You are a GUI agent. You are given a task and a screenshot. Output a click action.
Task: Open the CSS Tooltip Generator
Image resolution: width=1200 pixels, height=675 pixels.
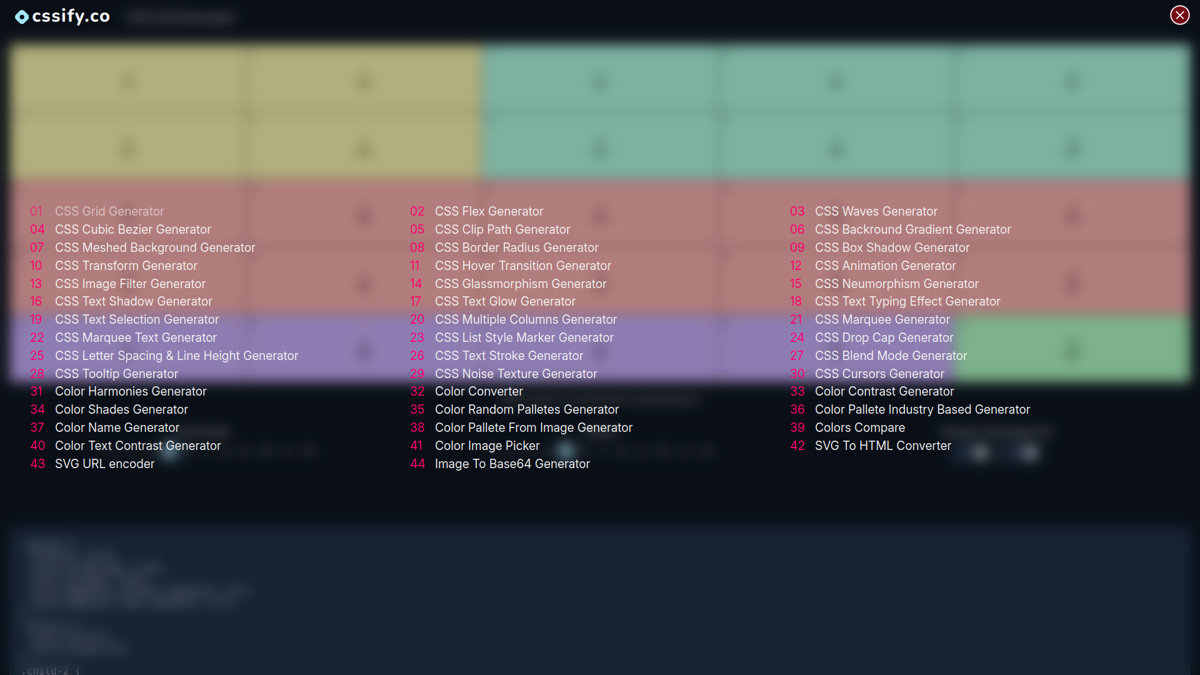(116, 374)
